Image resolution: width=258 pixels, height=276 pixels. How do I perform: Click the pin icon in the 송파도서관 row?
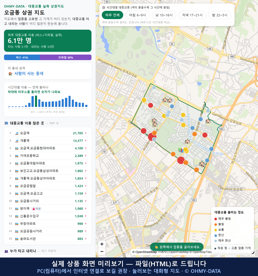pyautogui.click(x=86, y=239)
